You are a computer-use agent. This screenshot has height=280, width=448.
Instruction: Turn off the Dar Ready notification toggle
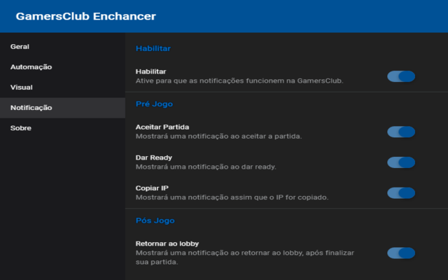pos(401,162)
